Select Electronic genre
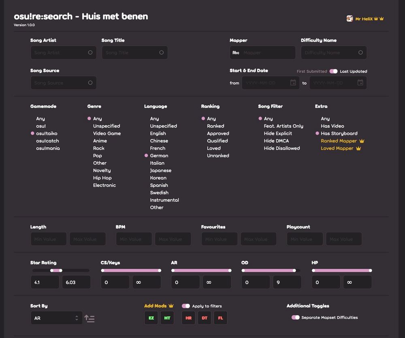The image size is (405, 338). point(104,185)
